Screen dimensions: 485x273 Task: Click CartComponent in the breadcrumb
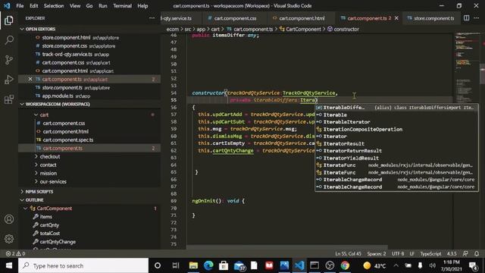(303, 29)
